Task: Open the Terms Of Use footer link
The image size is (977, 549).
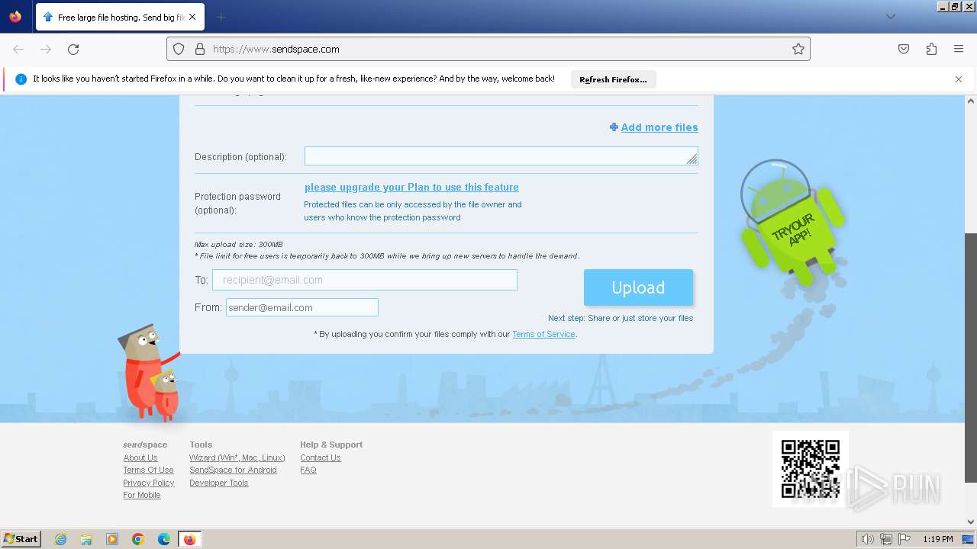Action: pos(148,470)
